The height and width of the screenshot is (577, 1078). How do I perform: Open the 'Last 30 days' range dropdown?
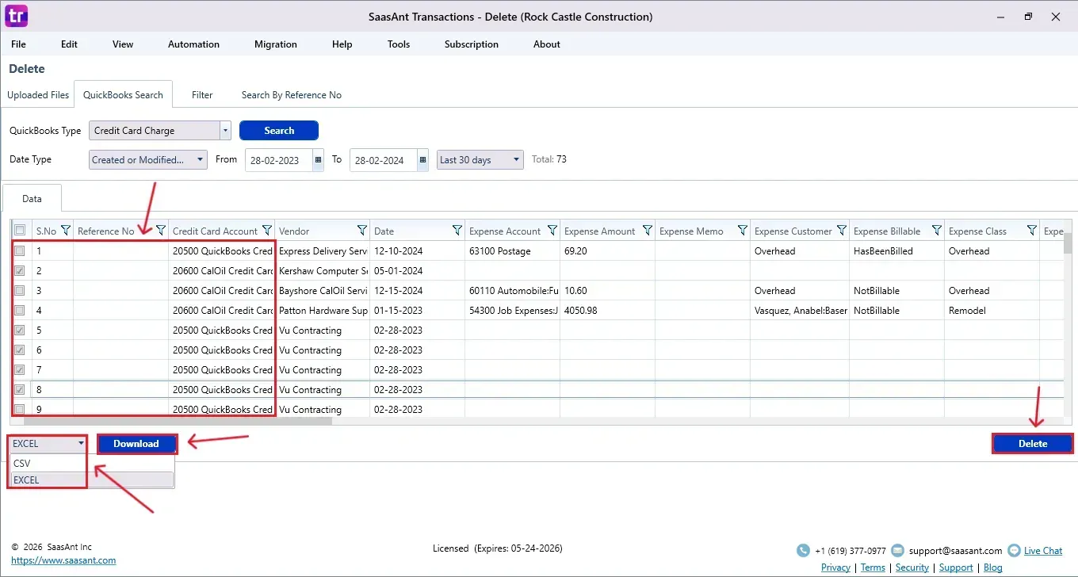[480, 159]
